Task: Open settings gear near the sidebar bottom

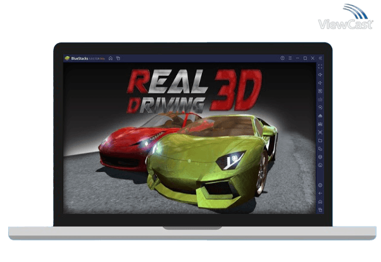Action: [x=320, y=185]
